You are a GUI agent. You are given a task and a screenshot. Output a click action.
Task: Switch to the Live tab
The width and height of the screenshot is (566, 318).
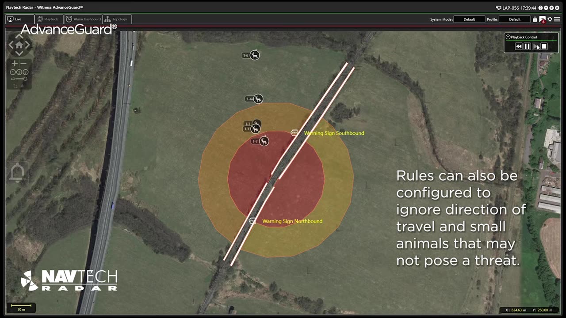[x=20, y=19]
